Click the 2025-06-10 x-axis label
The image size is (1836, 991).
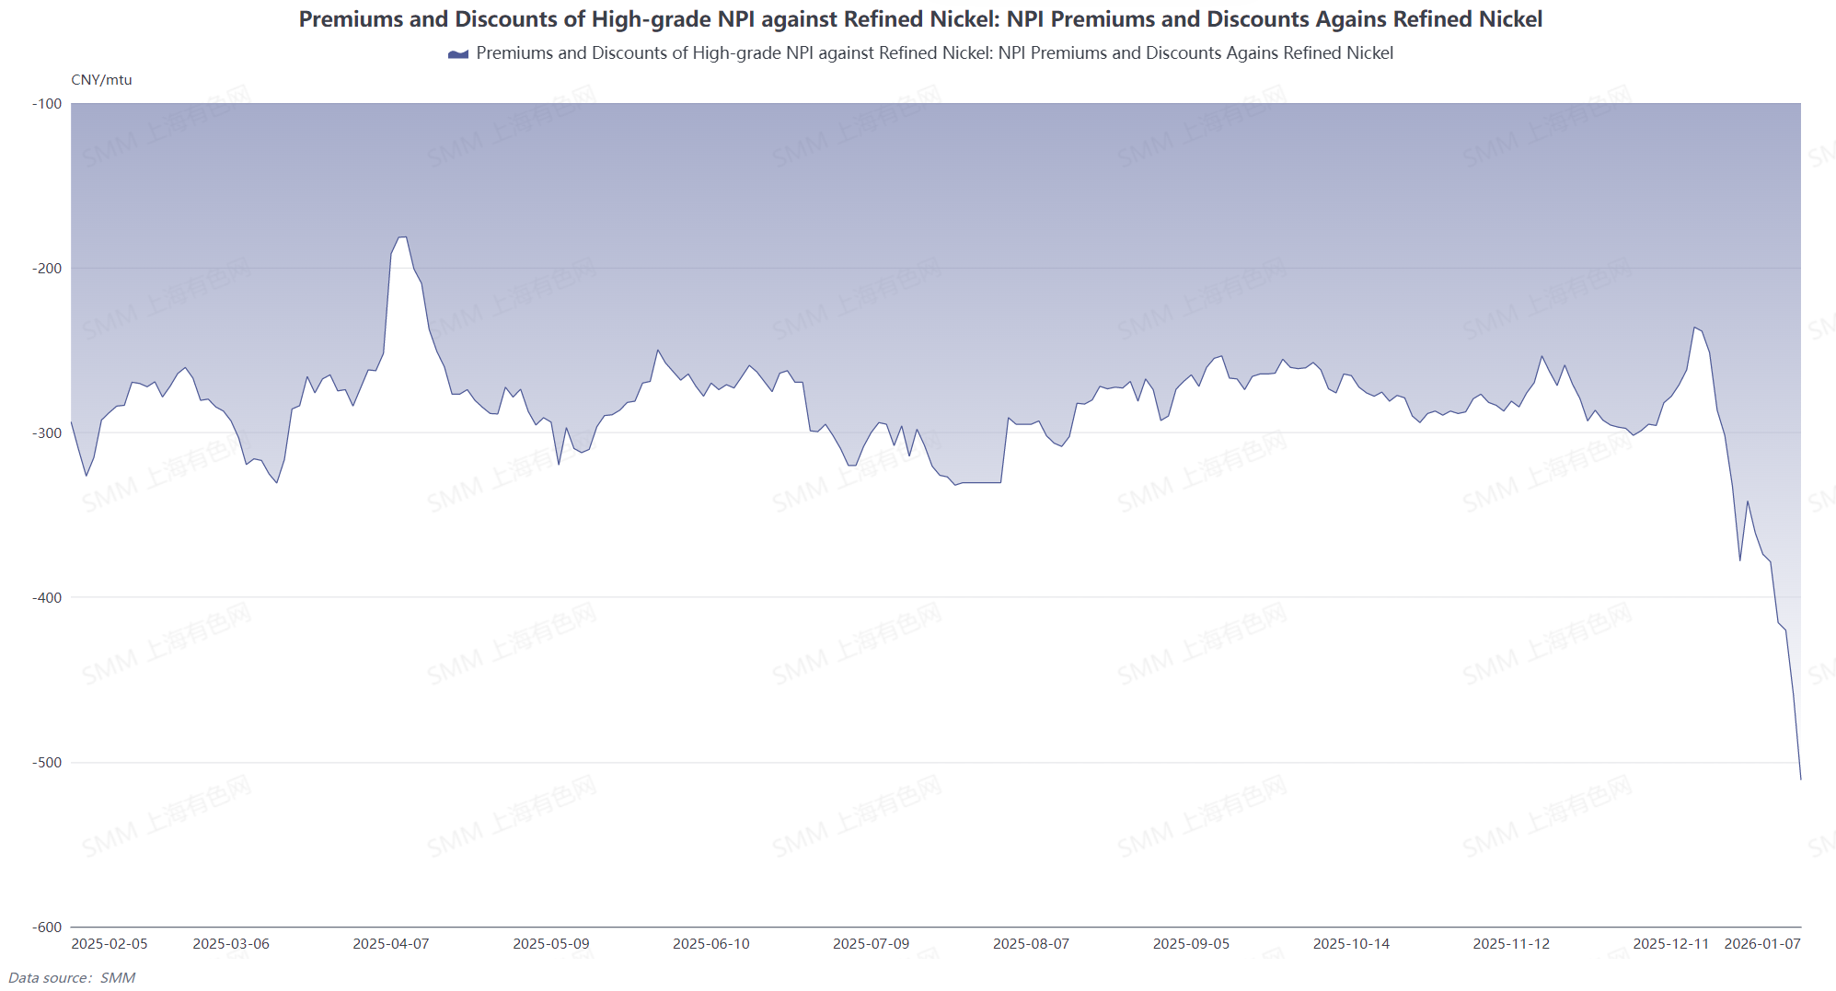(711, 944)
